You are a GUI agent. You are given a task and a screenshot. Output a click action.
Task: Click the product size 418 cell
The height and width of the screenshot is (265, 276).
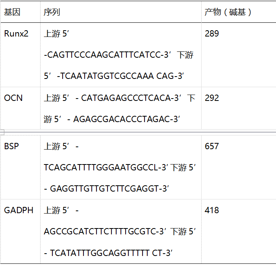(x=212, y=210)
